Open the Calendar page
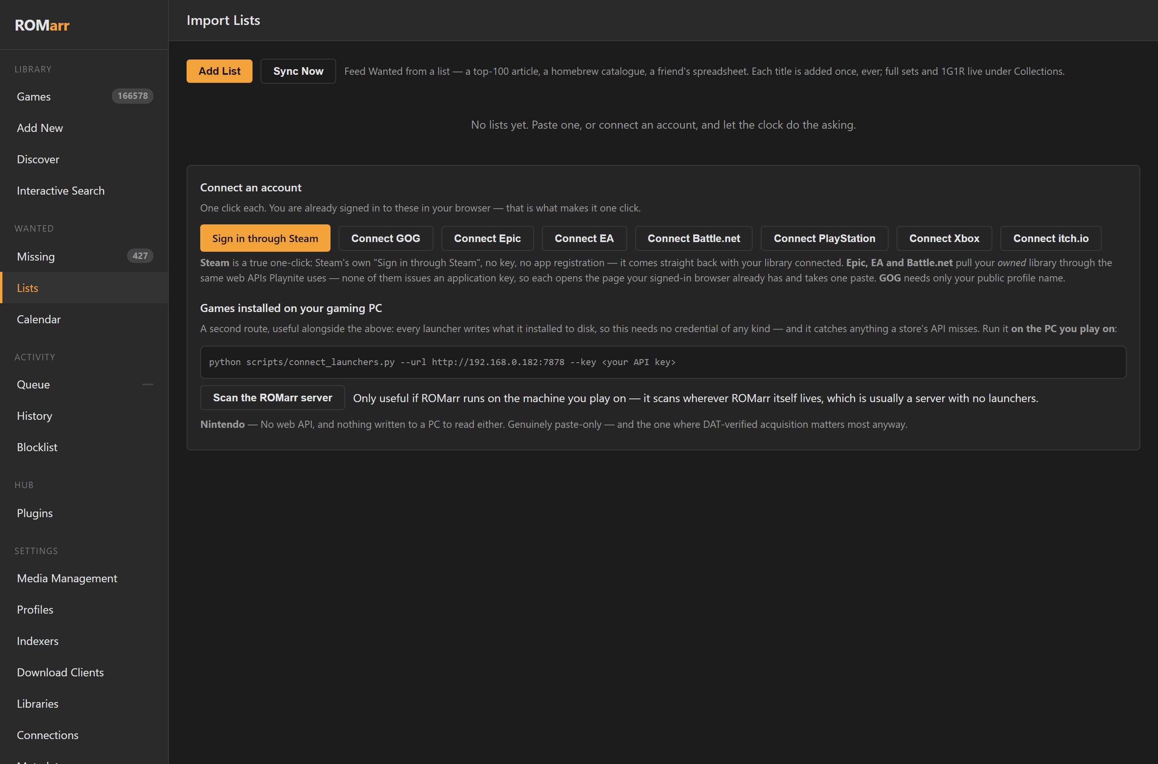 84,319
